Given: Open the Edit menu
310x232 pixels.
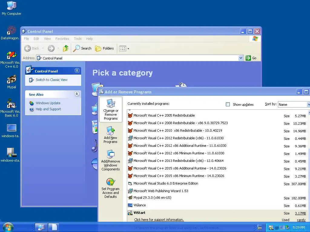Looking at the screenshot, I should 36,39.
